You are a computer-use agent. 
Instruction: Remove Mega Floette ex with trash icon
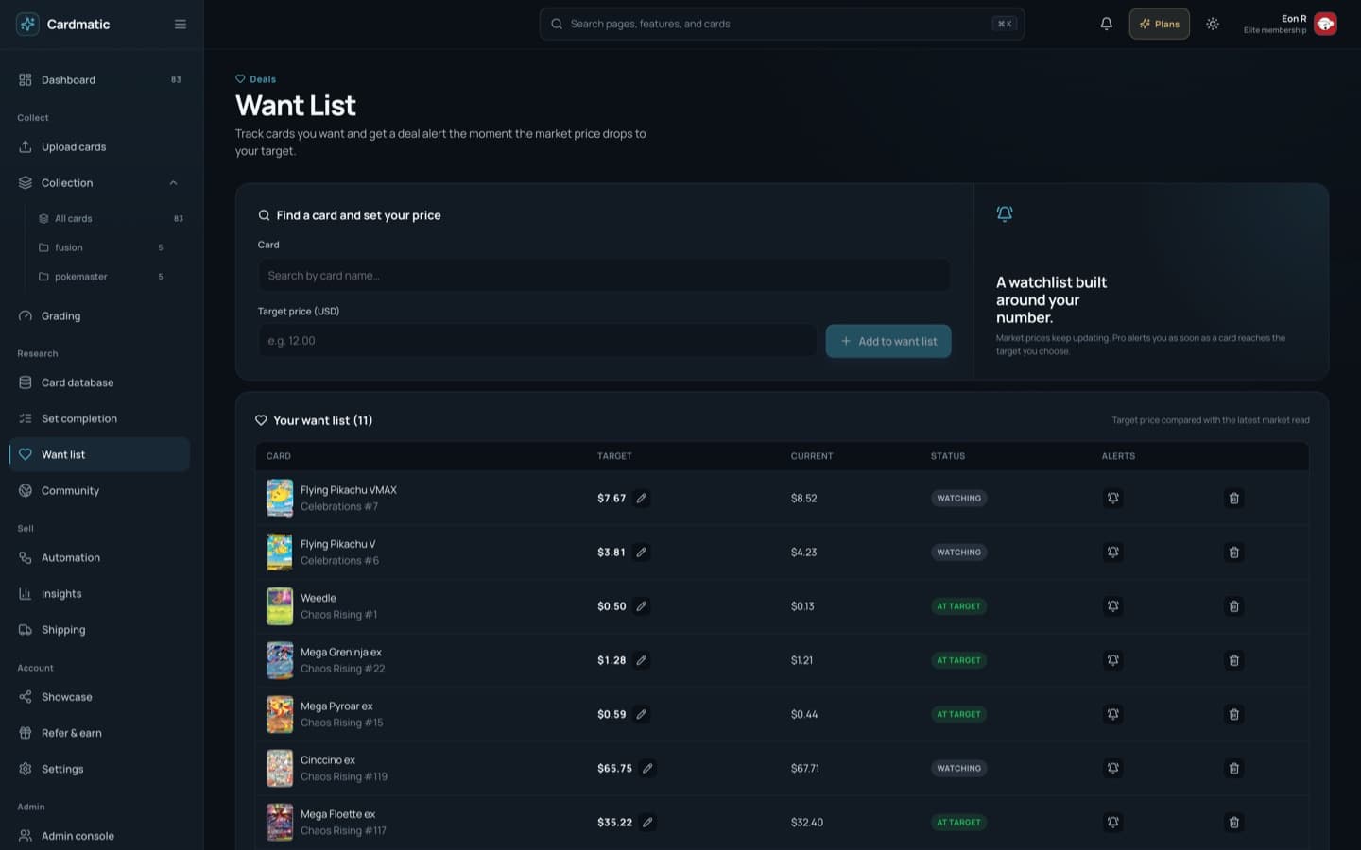(1233, 823)
